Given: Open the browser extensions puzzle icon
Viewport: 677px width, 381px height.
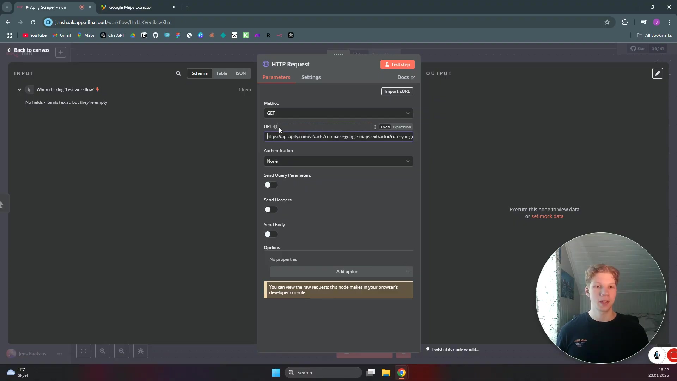Looking at the screenshot, I should click(x=625, y=22).
